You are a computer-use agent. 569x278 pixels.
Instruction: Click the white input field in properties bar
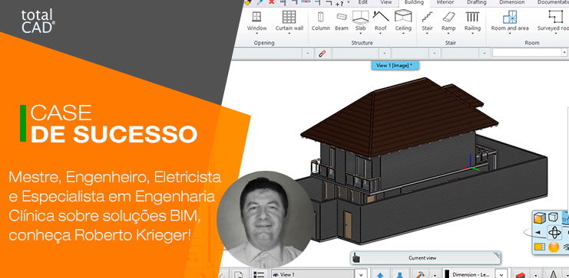tap(529, 53)
